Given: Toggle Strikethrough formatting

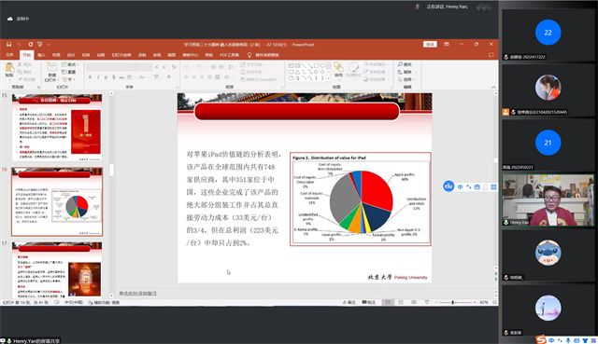Looking at the screenshot, I should pos(121,77).
